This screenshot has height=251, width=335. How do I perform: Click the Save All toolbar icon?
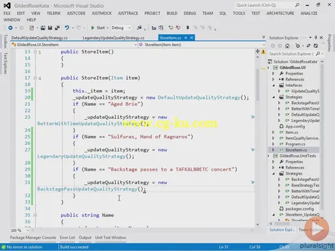pyautogui.click(x=57, y=27)
